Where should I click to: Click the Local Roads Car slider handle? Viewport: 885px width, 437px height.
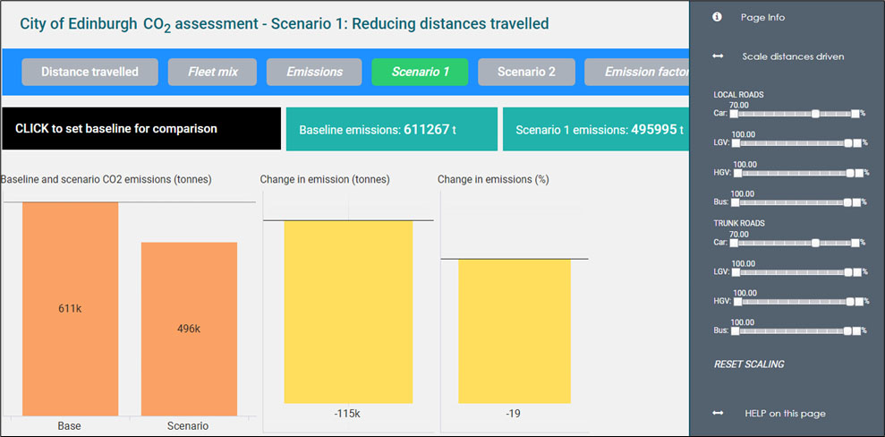click(815, 114)
